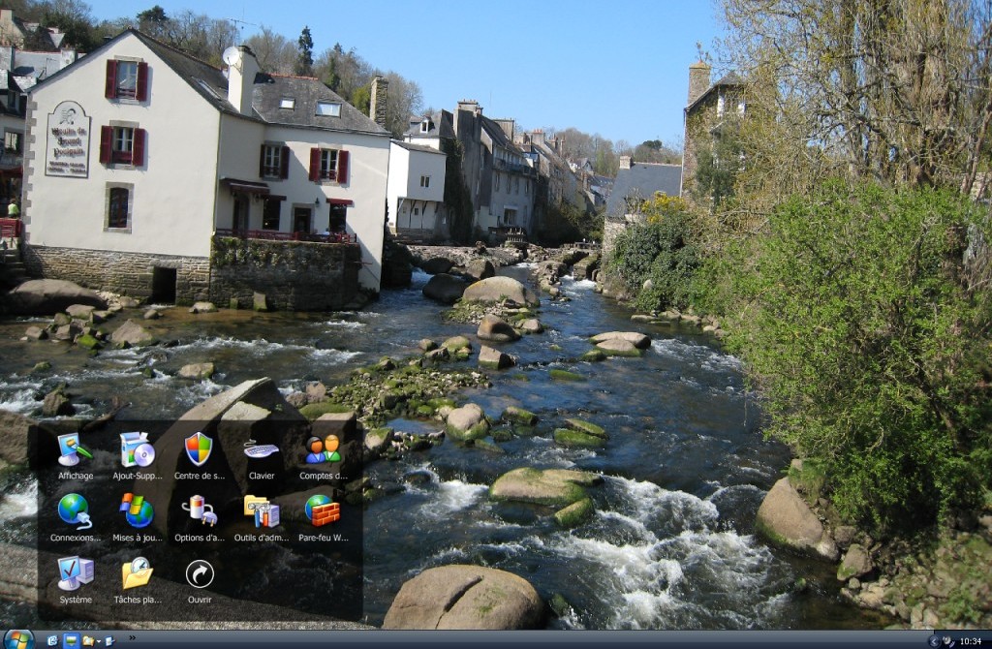Open Options d'a... power options icon
The image size is (992, 649).
pos(200,518)
